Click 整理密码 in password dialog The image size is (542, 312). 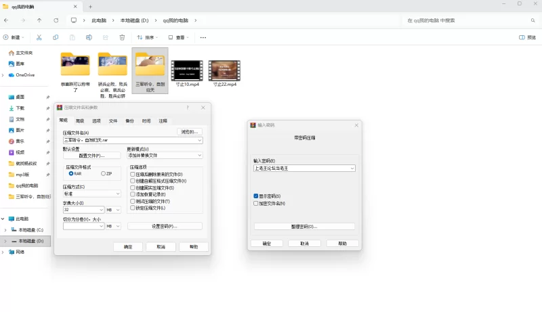coord(304,227)
